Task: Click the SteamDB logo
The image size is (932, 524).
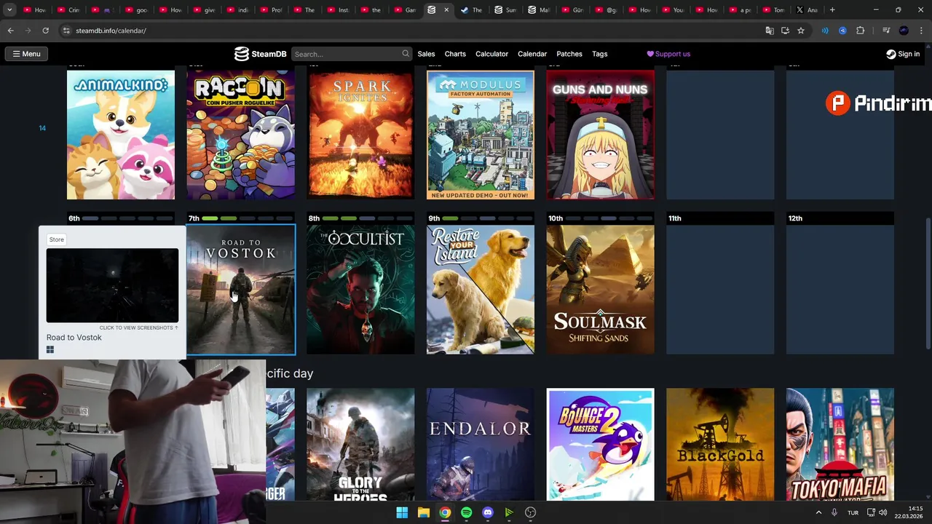Action: [260, 54]
